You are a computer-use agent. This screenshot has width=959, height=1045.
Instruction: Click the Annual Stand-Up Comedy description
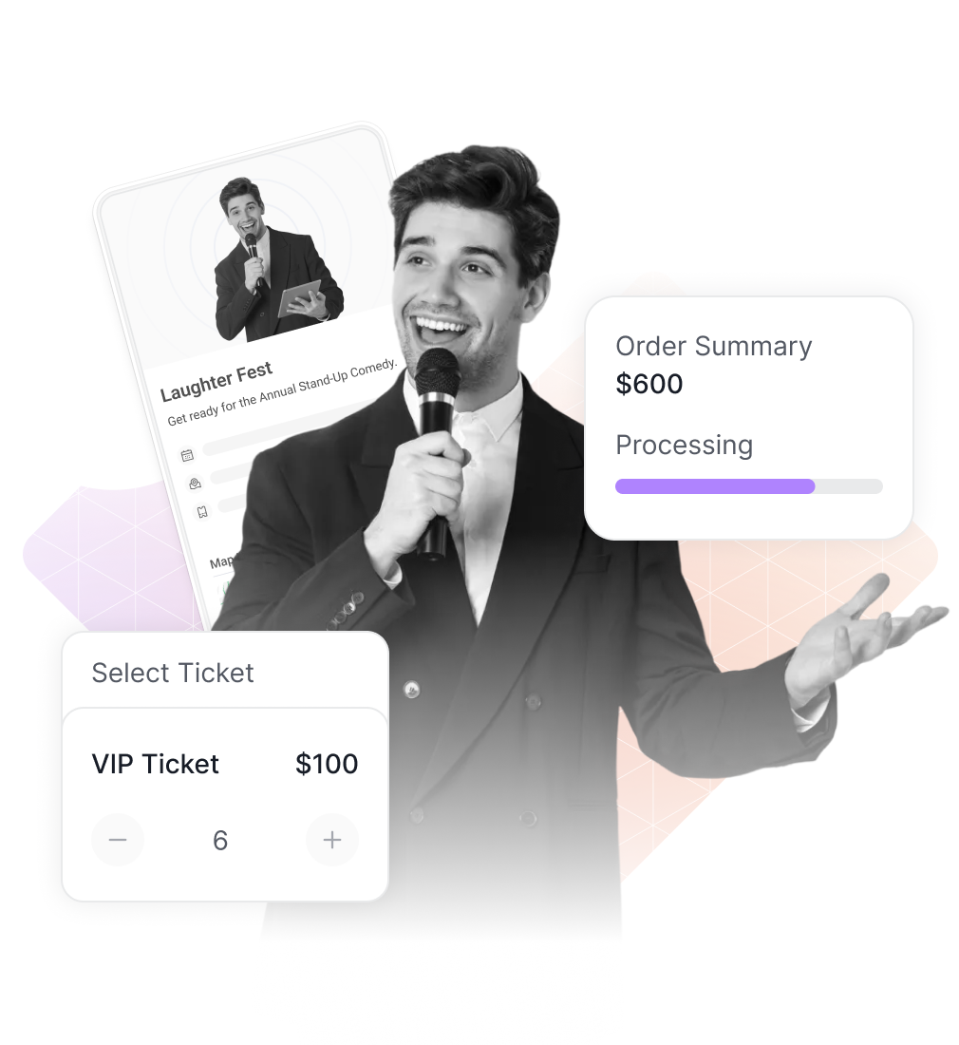pyautogui.click(x=282, y=392)
